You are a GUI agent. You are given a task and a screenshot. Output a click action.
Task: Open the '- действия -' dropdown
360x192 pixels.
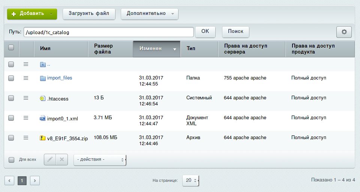click(100, 160)
